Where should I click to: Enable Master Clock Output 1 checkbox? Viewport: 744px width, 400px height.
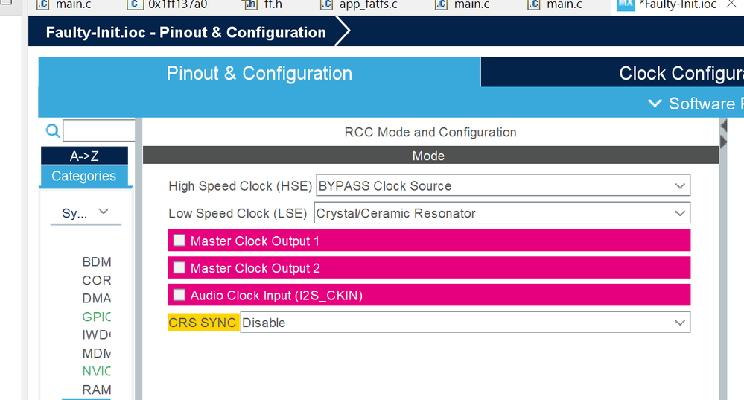coord(179,241)
